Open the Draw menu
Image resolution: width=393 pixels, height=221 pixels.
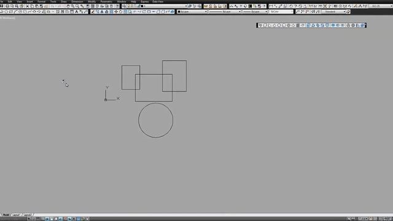tap(64, 1)
